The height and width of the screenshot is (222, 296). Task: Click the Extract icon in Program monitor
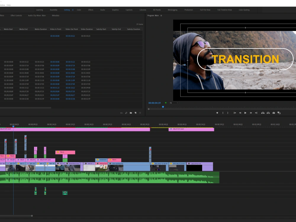268,113
